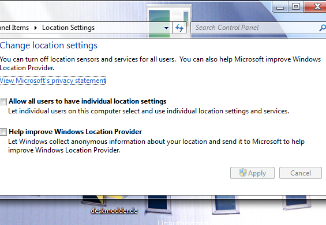Click the 'Let Windows collect anonymous information' text

pyautogui.click(x=156, y=146)
